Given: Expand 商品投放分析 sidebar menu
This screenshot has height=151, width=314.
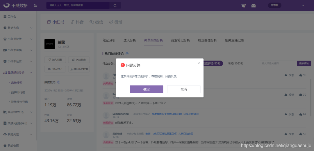Looking at the screenshot, I should click(18, 112).
